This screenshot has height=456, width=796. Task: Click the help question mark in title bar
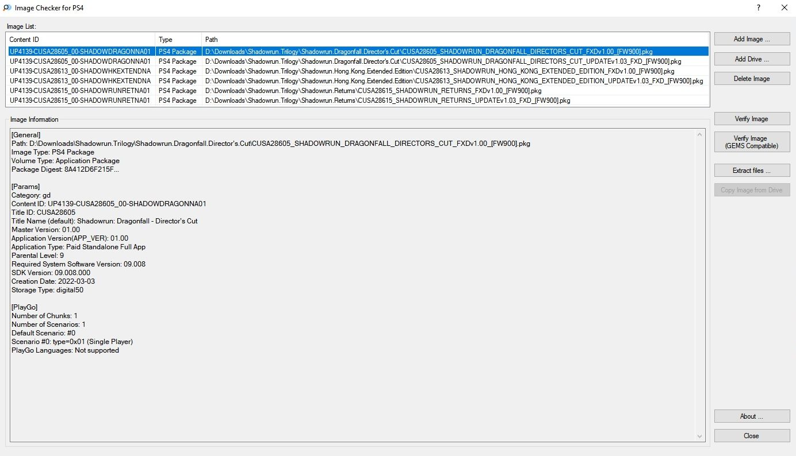click(x=759, y=8)
